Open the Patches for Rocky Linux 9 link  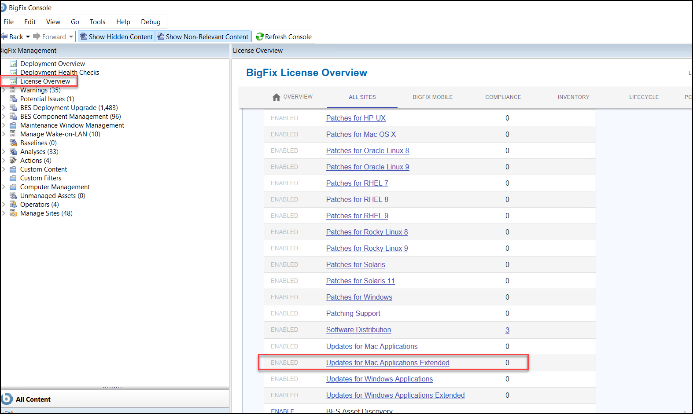[x=367, y=248]
